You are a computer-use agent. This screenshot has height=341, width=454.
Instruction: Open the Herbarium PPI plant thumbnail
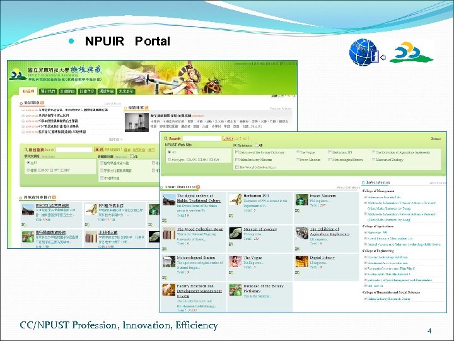pos(235,200)
